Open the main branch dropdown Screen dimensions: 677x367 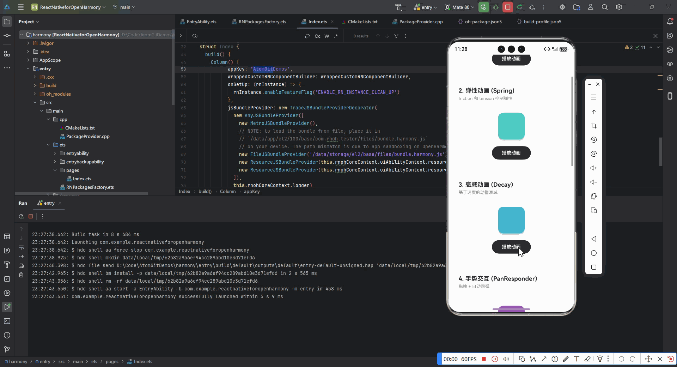tap(124, 7)
